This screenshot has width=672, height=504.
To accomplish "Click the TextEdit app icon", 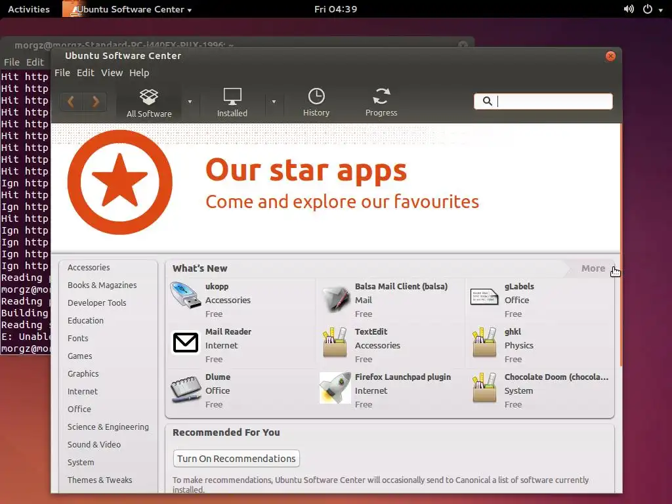I will (335, 342).
